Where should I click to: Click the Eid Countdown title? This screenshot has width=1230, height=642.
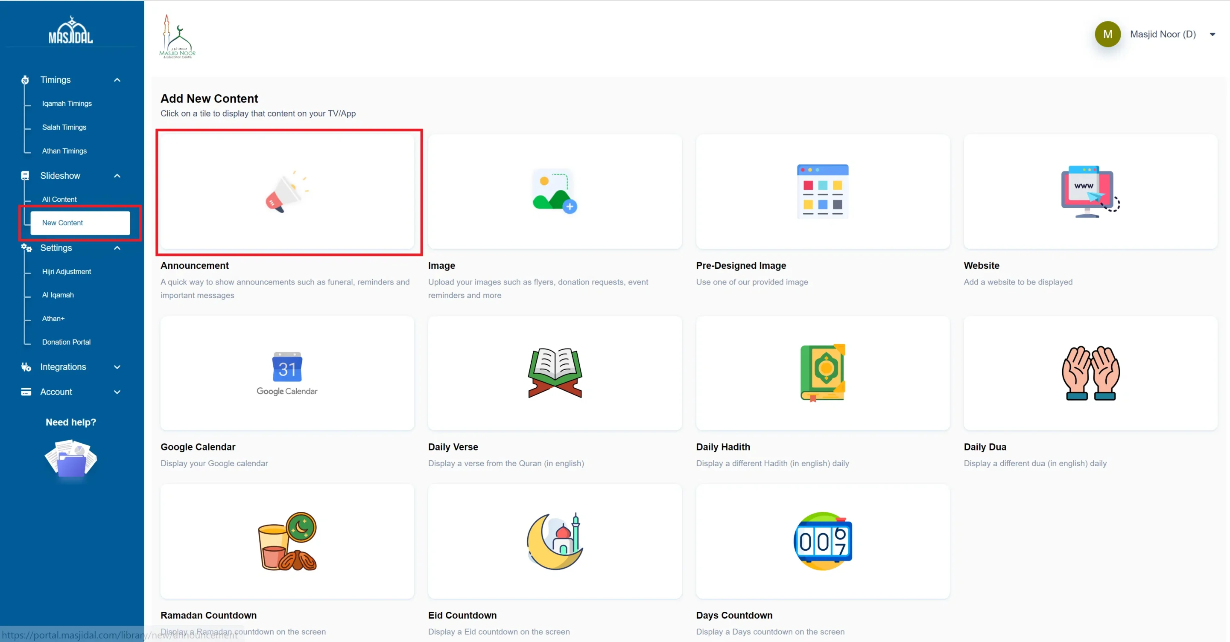[x=462, y=615]
